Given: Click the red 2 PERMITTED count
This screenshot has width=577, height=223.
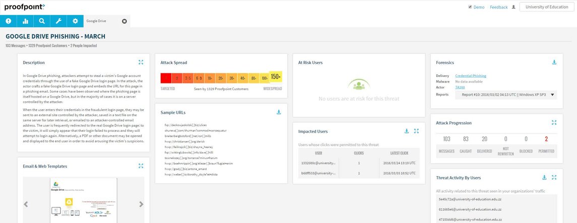Looking at the screenshot, I should point(546,139).
